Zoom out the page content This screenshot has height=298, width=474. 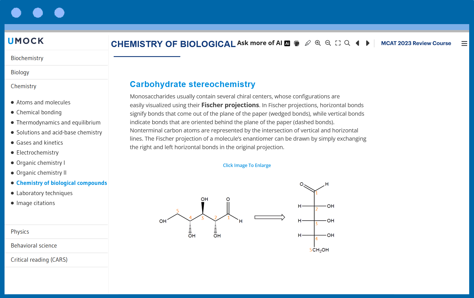[x=328, y=43]
